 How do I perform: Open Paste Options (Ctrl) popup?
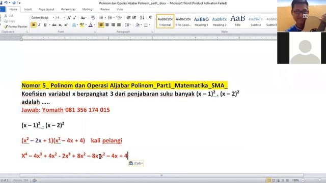(x=136, y=163)
